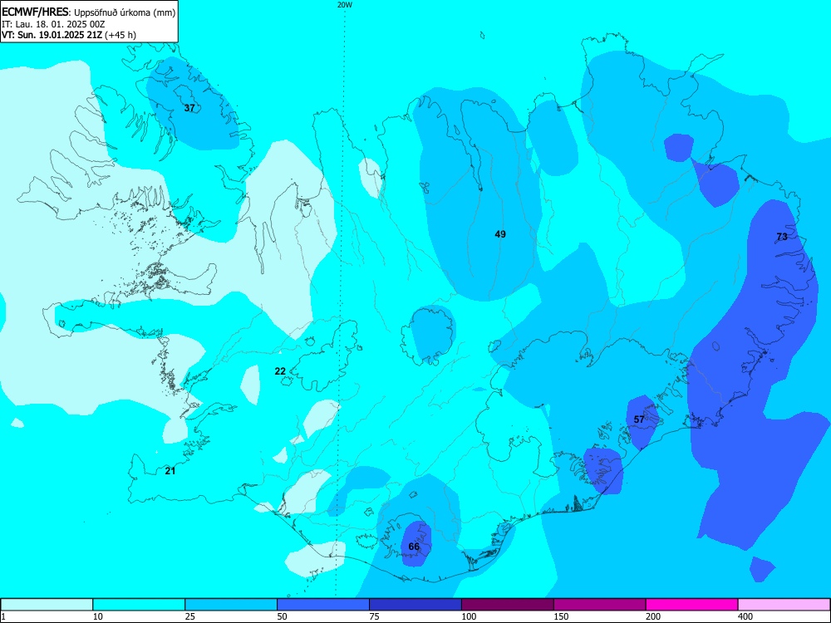The image size is (831, 623).
Task: Click the ECMWF/HRES title text
Action: pos(35,12)
